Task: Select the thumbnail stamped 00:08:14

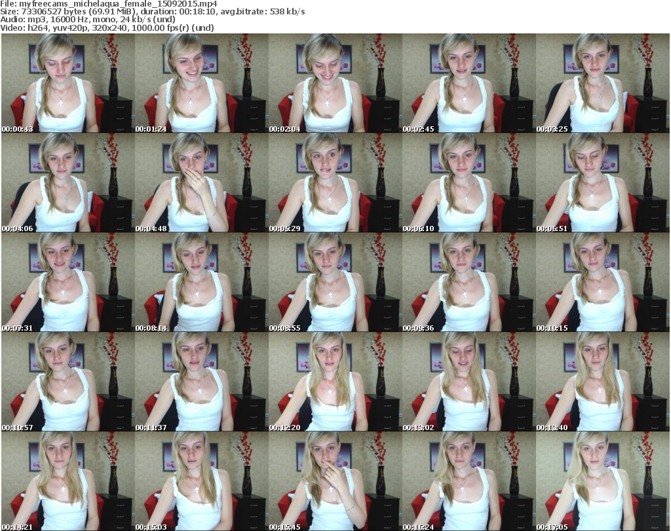Action: coord(202,282)
